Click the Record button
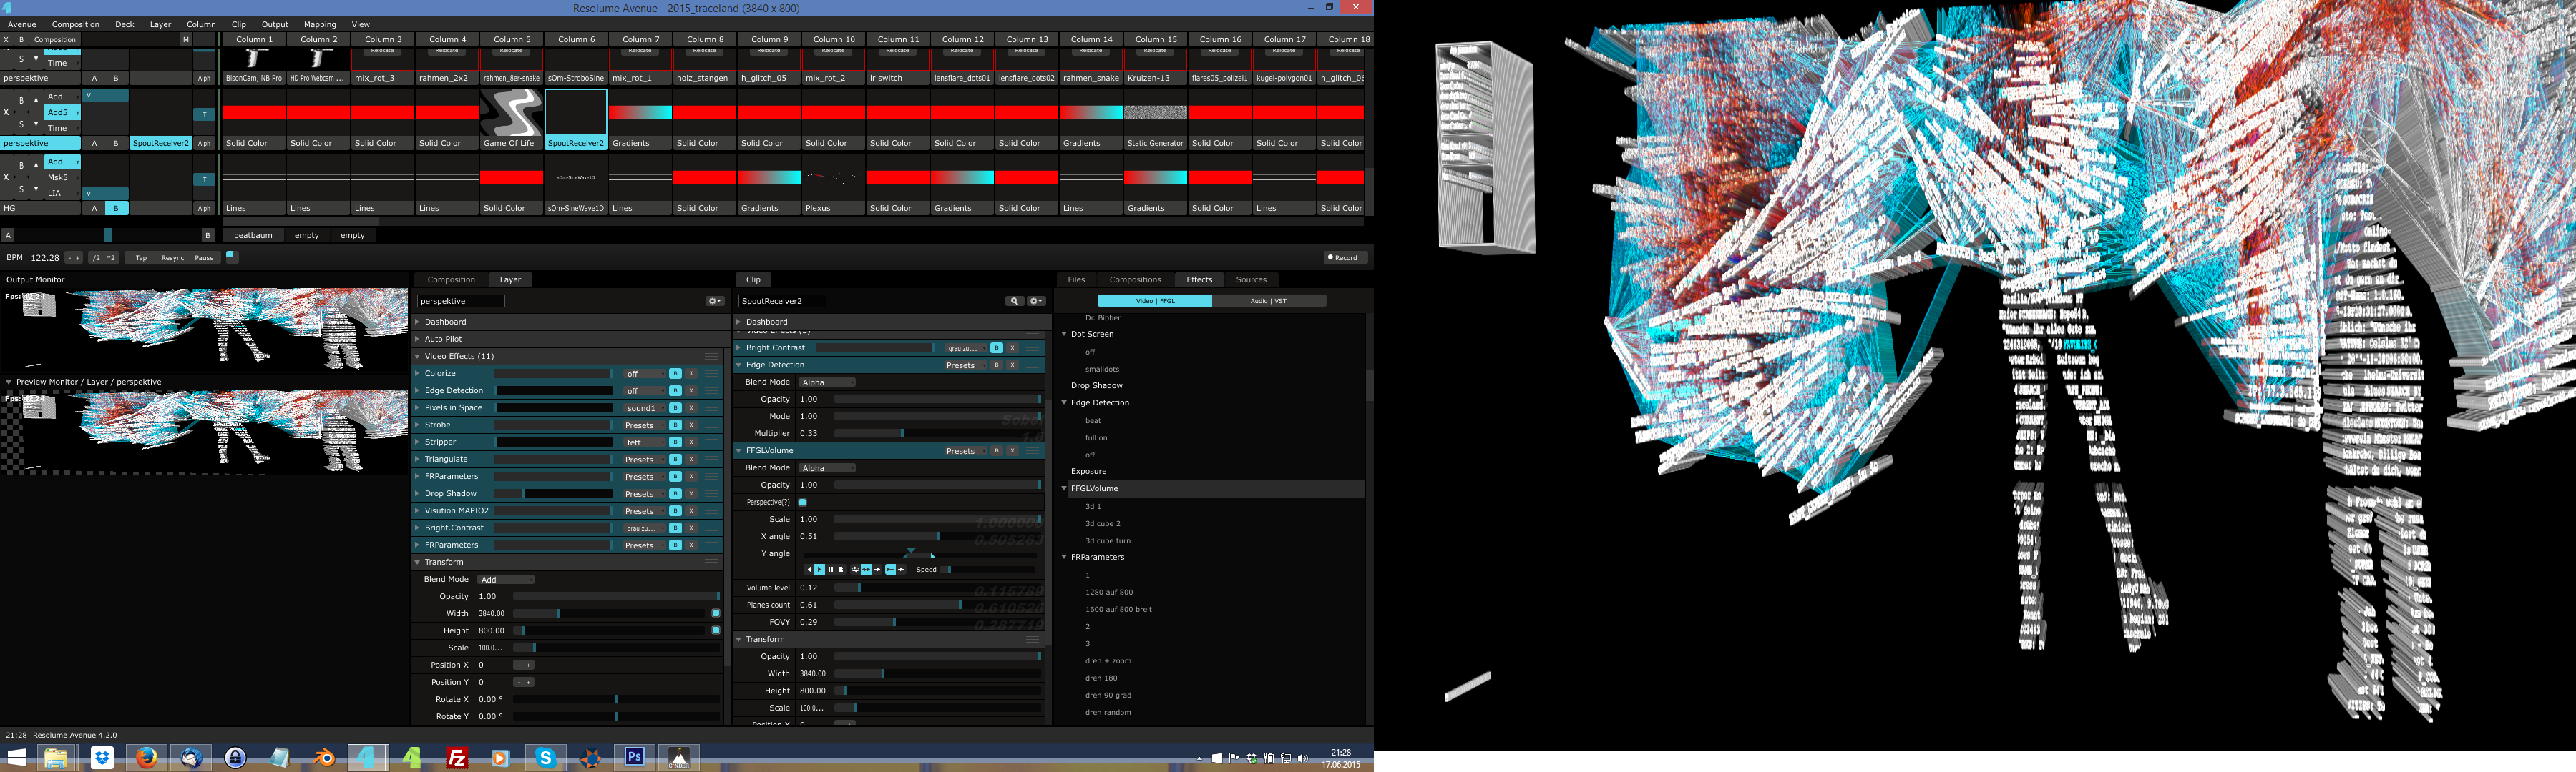 [x=1343, y=257]
